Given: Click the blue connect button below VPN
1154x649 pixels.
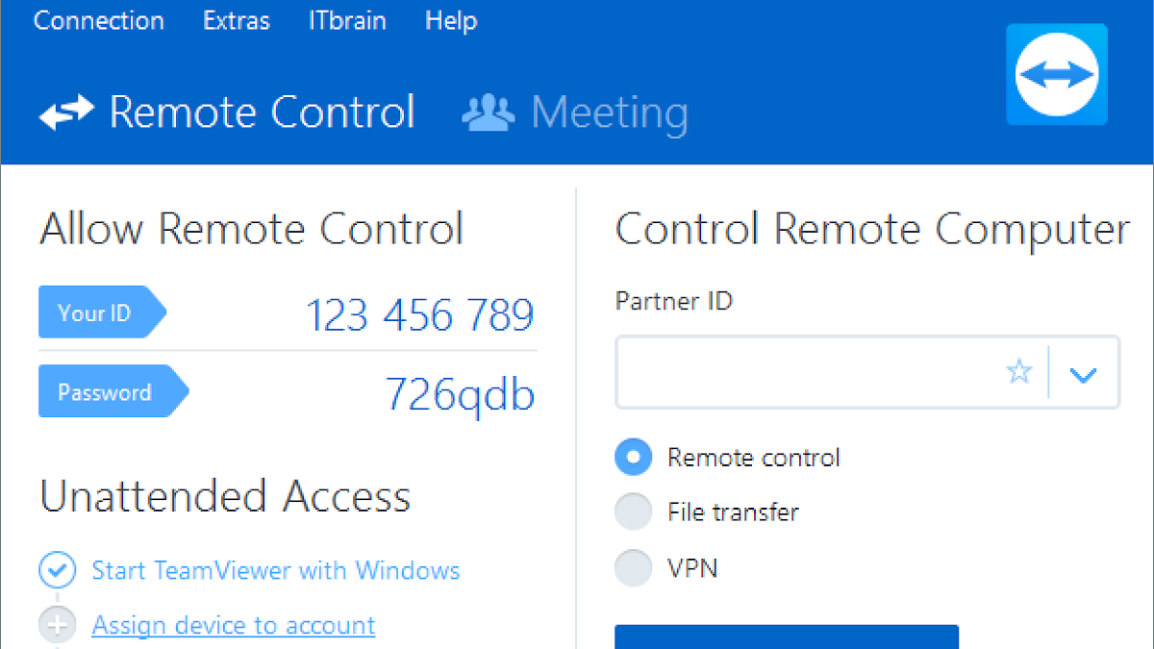Looking at the screenshot, I should point(787,637).
